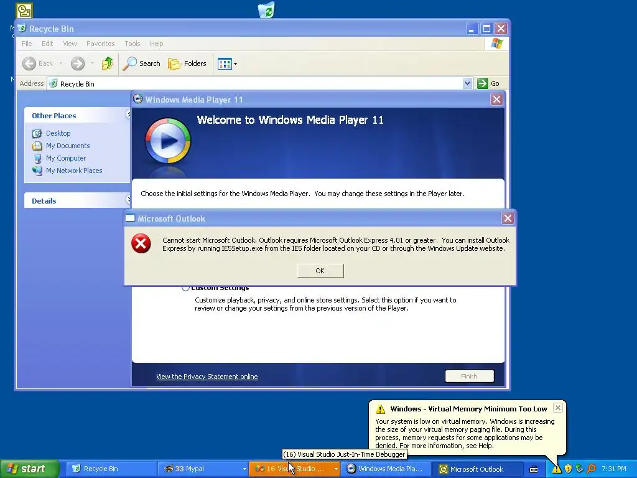Click the Back arrow in Recycle Bin toolbar
The image size is (637, 478).
click(x=29, y=63)
